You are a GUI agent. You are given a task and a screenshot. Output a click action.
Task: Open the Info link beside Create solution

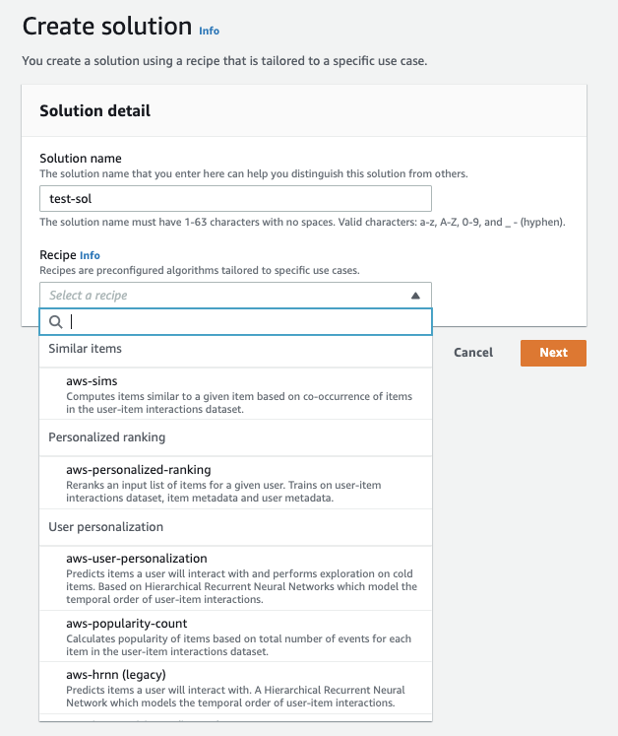pos(209,31)
